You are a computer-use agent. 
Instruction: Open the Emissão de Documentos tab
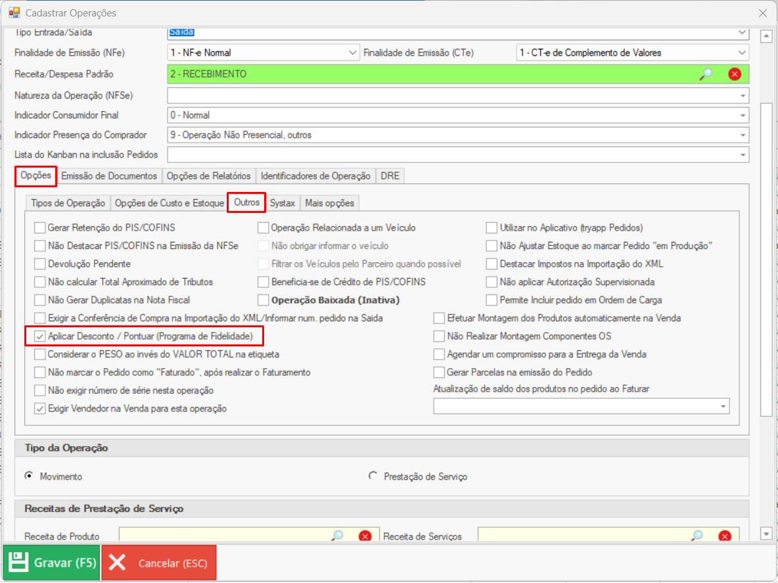[x=109, y=176]
